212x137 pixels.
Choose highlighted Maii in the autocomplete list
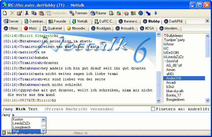[x=26, y=131]
